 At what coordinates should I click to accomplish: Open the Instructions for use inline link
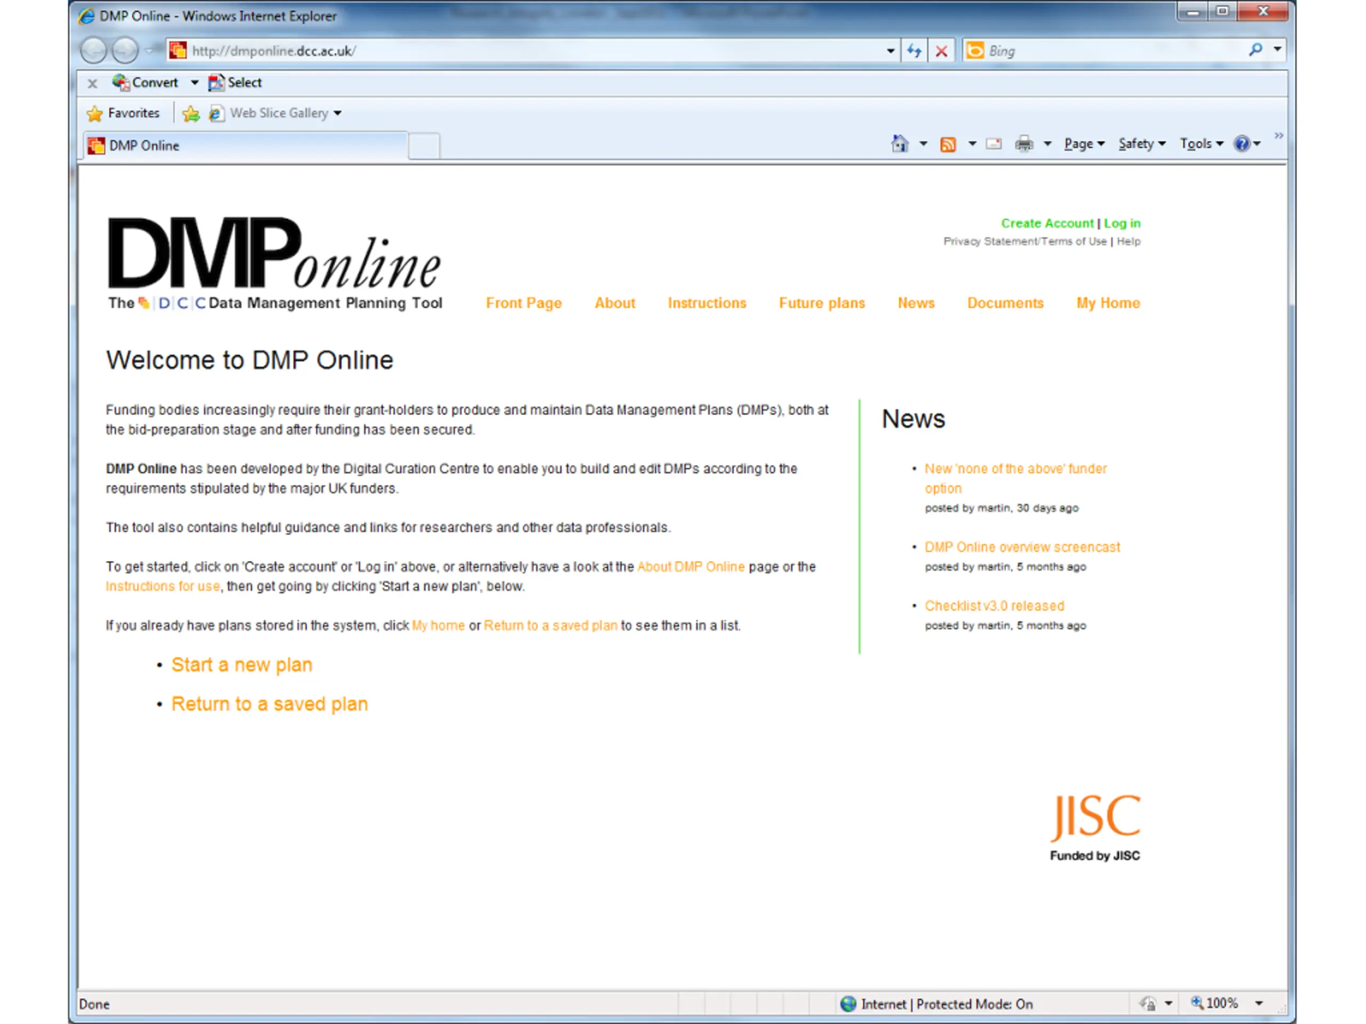[x=162, y=586]
